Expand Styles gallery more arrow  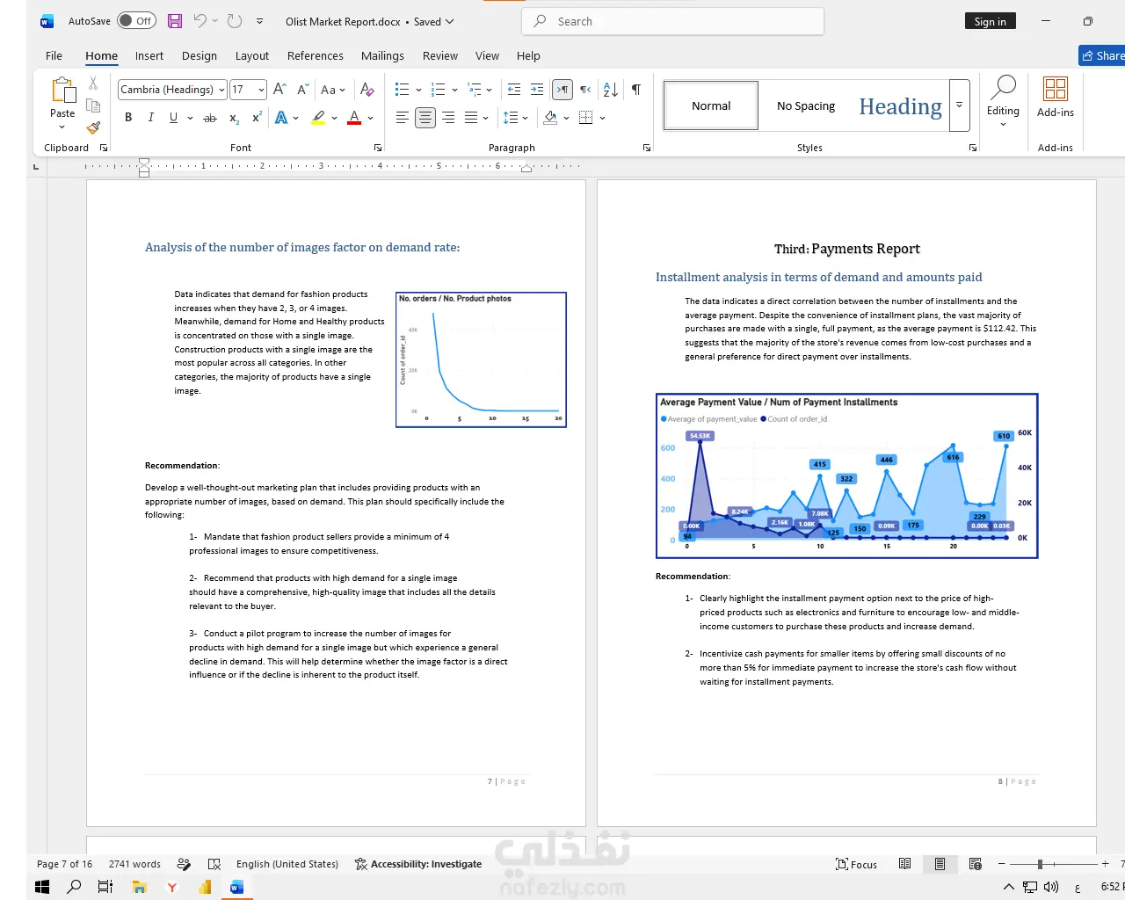point(960,105)
